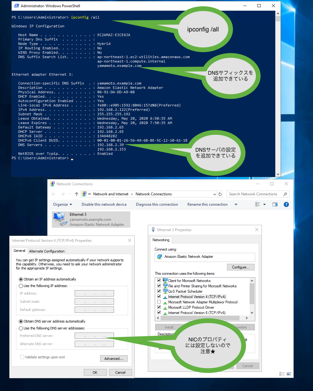The image size is (313, 391).
Task: Click 'Disable this network device'
Action: click(104, 204)
